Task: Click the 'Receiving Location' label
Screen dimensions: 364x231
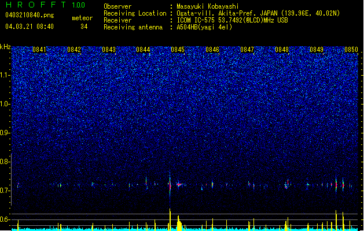Action: [135, 13]
